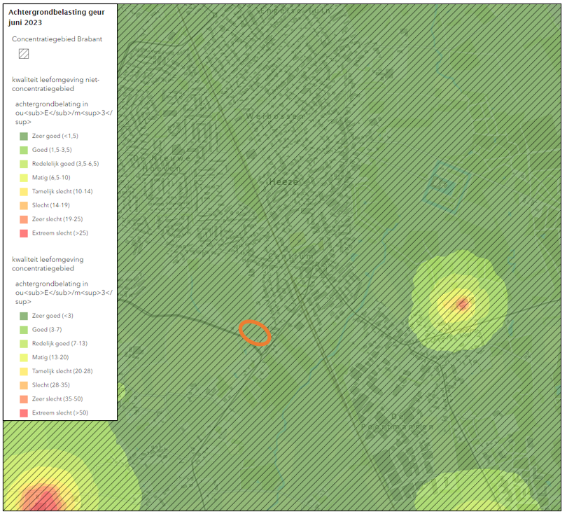Select the 'Extreem slecht (>50)' label text
The image size is (567, 514).
[x=60, y=412]
